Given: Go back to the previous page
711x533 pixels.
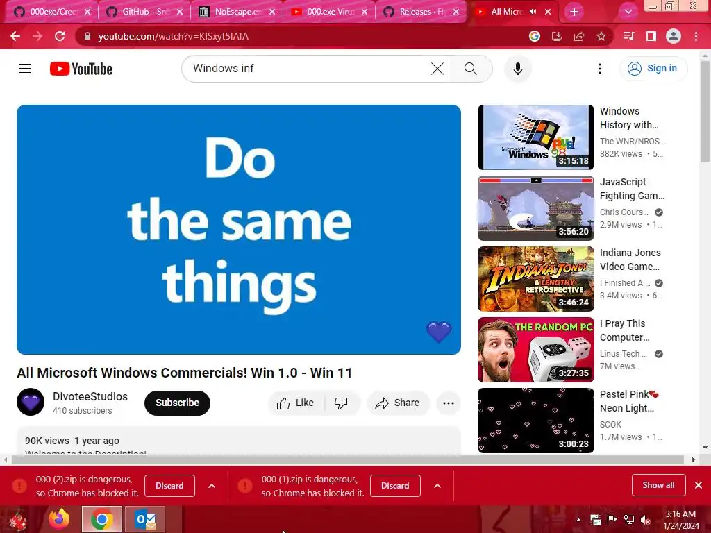Looking at the screenshot, I should (x=15, y=36).
